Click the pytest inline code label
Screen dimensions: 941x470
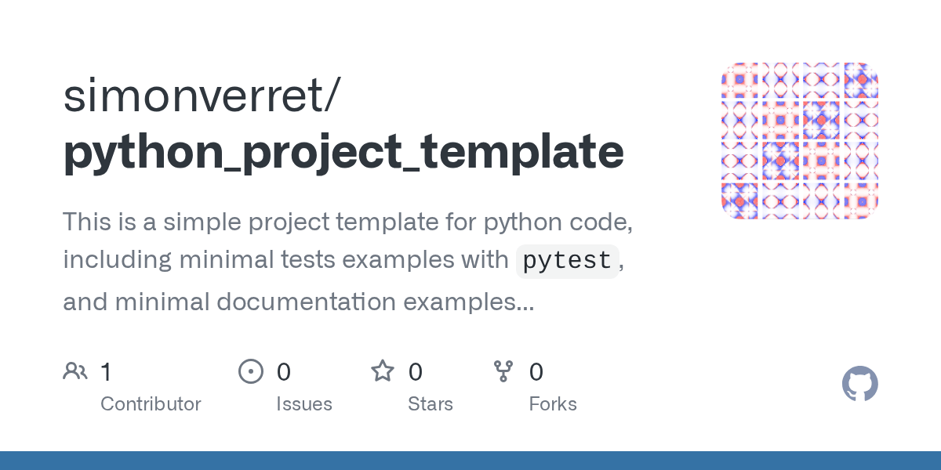(567, 261)
